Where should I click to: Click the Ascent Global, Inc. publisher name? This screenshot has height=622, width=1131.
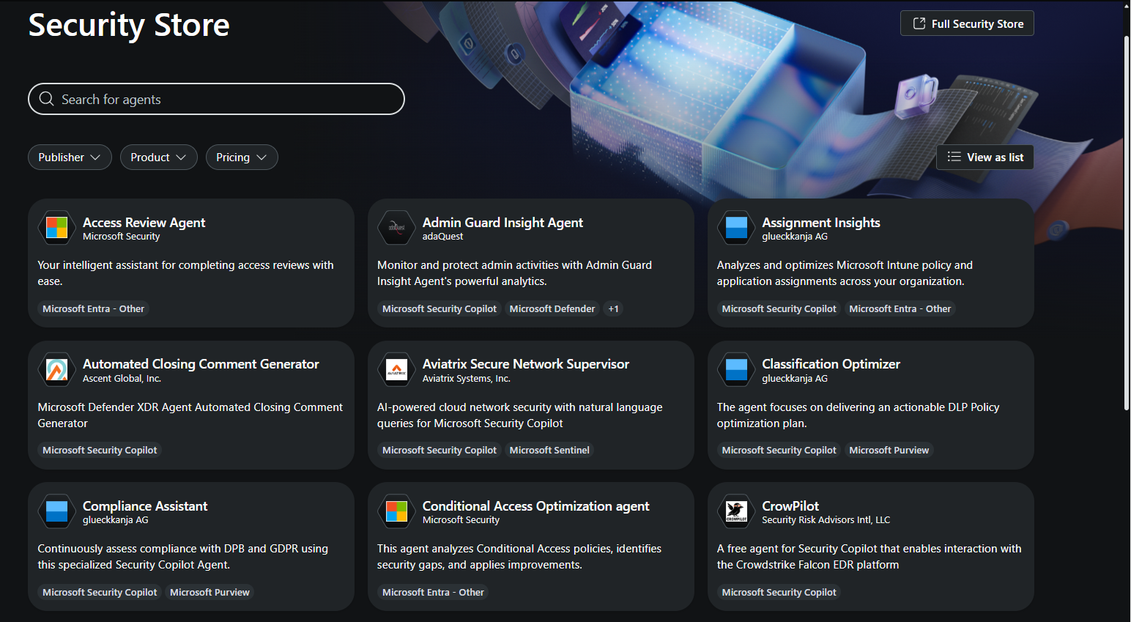coord(122,379)
